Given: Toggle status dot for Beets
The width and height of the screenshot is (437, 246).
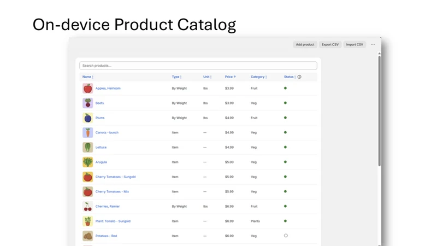Looking at the screenshot, I should 285,103.
